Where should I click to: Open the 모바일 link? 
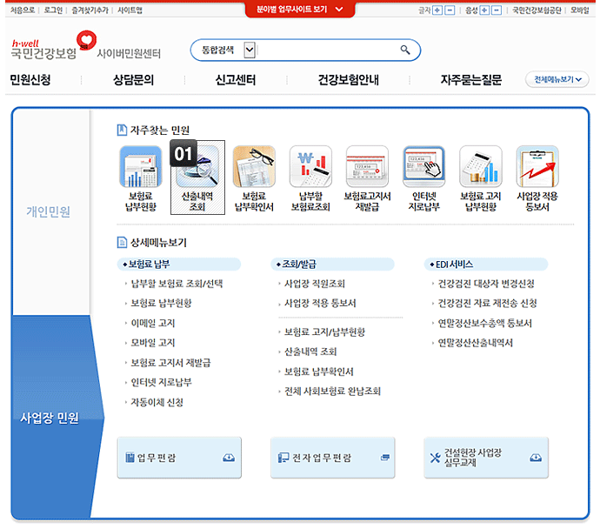point(580,10)
